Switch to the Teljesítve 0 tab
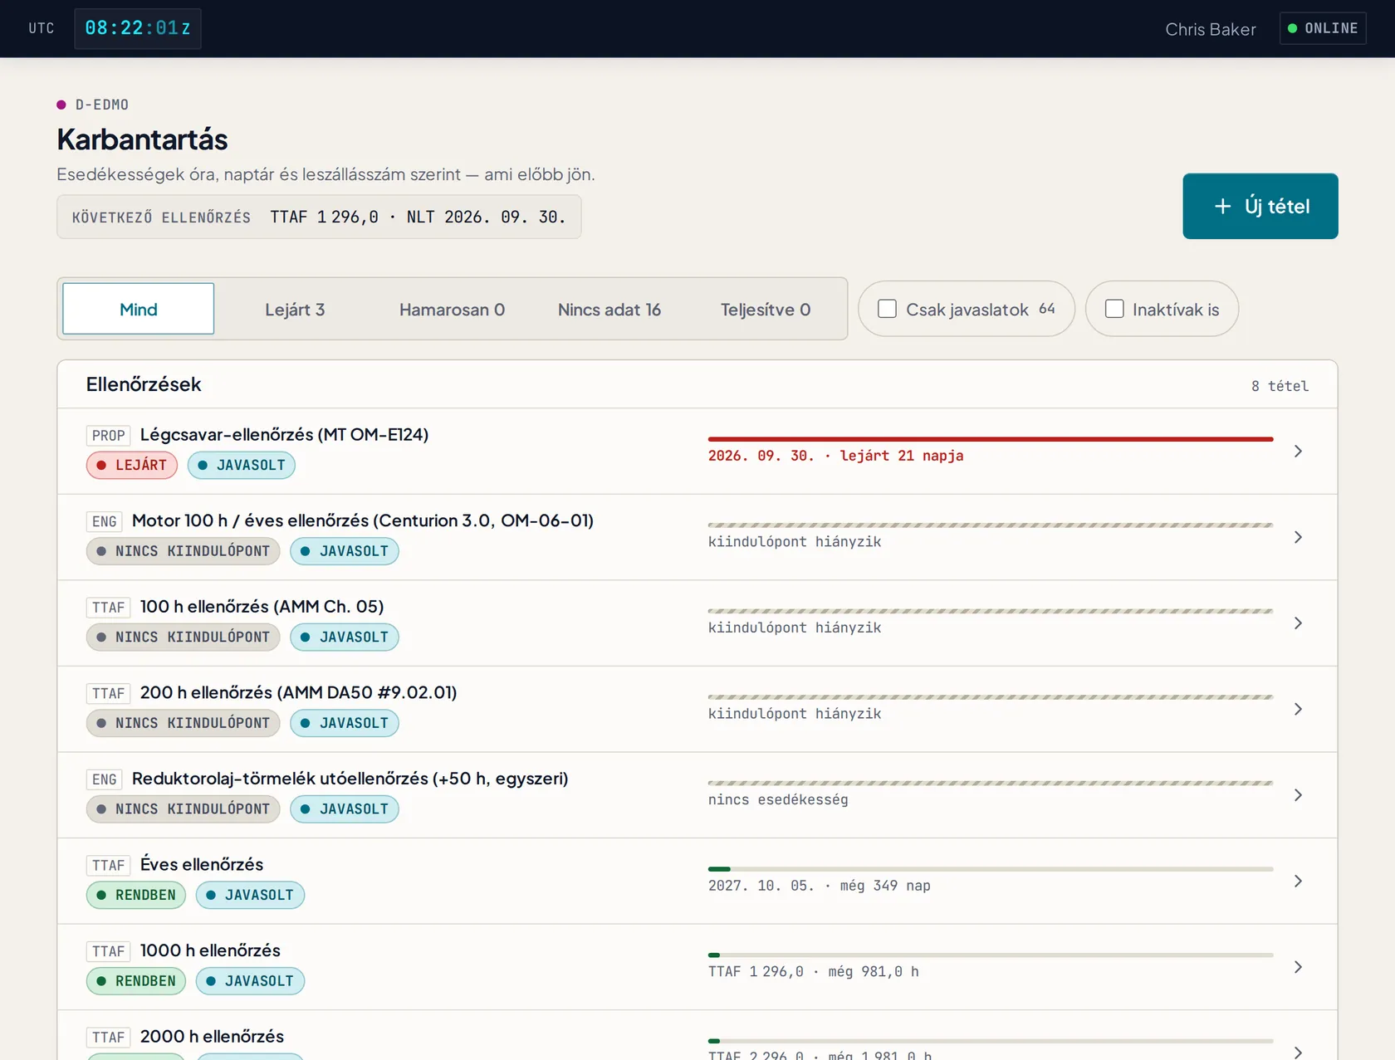Viewport: 1395px width, 1060px height. (766, 309)
